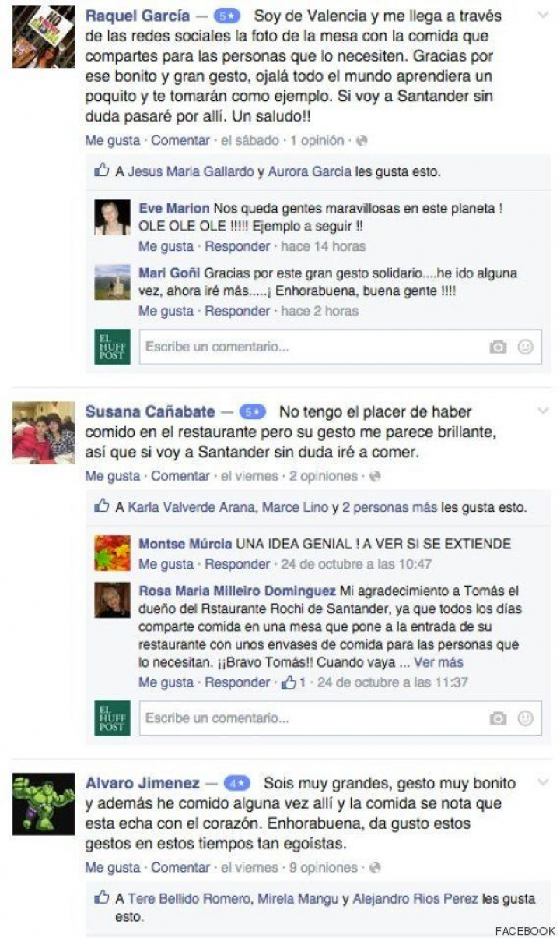Open dropdown arrow on Alvaro Jimenez review
Image resolution: width=560 pixels, height=938 pixels.
(543, 781)
